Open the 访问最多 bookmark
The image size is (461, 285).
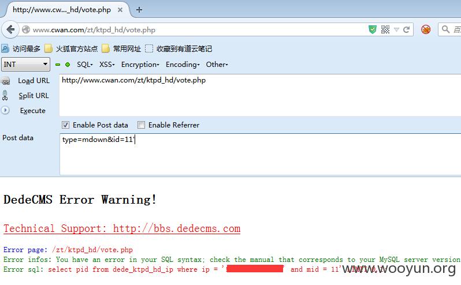pos(21,48)
